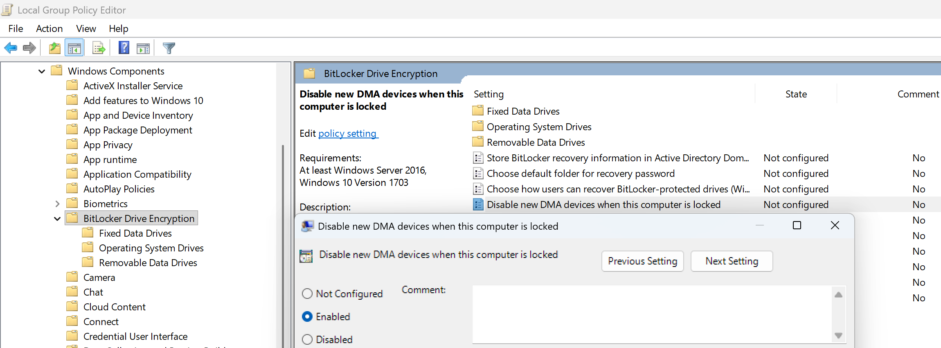Viewport: 941px width, 348px height.
Task: Click the Local Group Policy Editor app icon
Action: 7,9
